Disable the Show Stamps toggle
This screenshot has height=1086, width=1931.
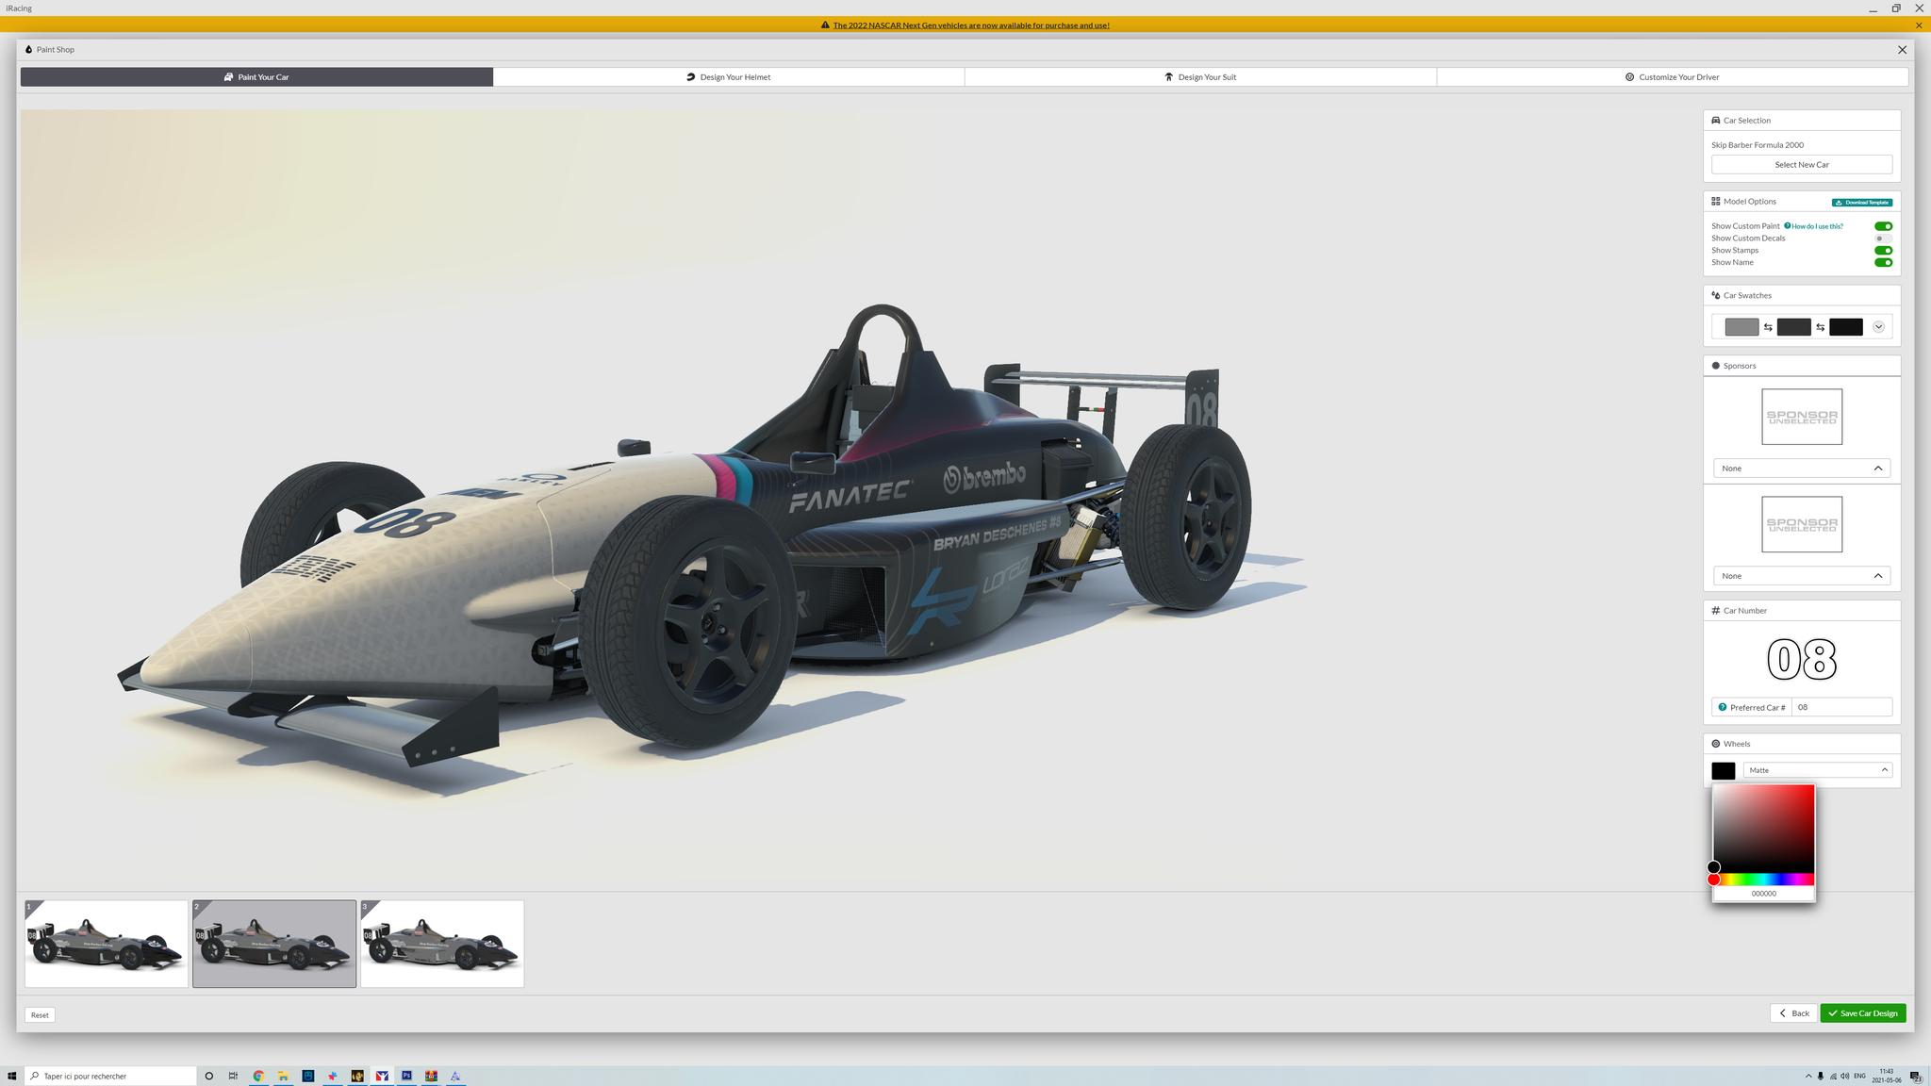click(x=1883, y=250)
